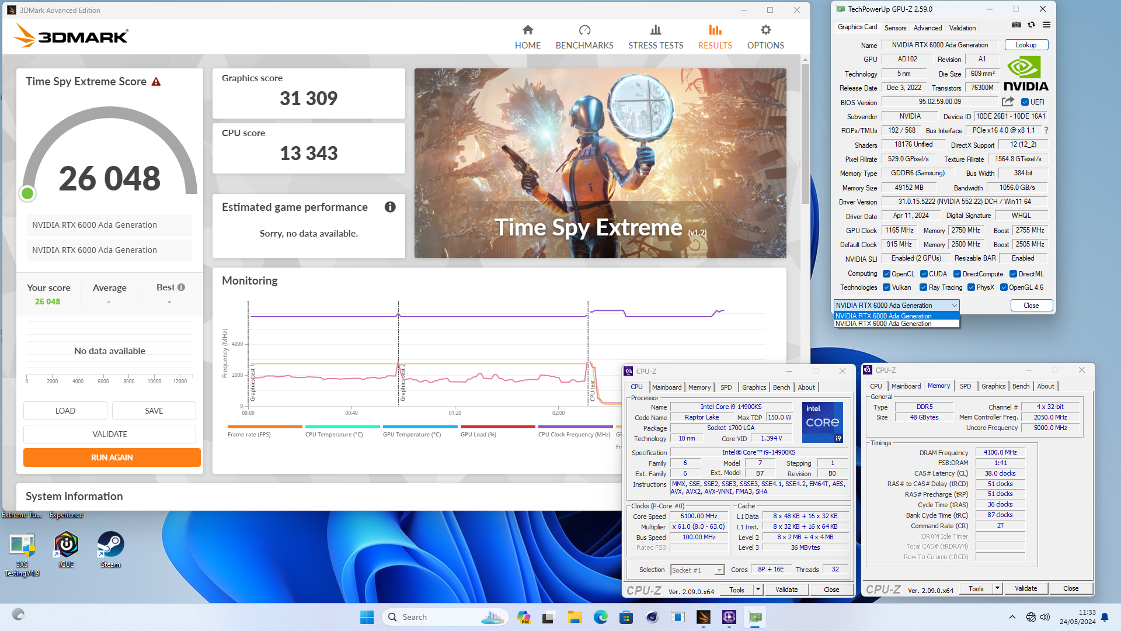Click the RUN AGAIN button
This screenshot has height=631, width=1121.
(x=112, y=457)
